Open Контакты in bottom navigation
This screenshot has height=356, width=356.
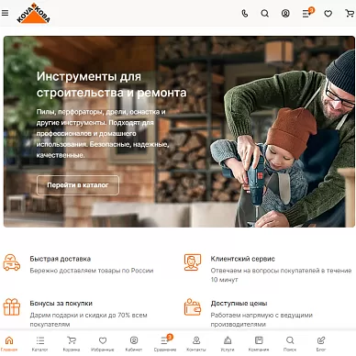[x=196, y=343]
